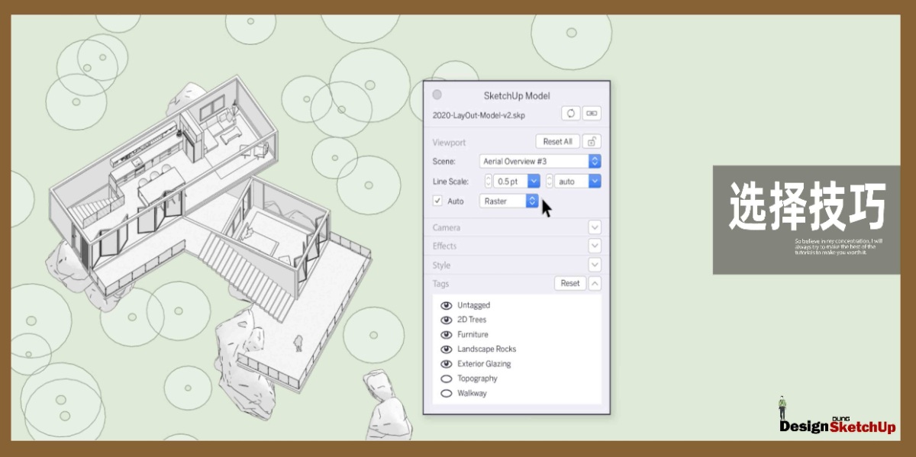Click the 2020-LayOut-Model-v2.skp file name
Image resolution: width=916 pixels, height=457 pixels.
(479, 114)
